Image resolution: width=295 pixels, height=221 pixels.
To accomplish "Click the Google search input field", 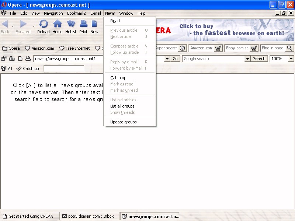I will (x=214, y=59).
